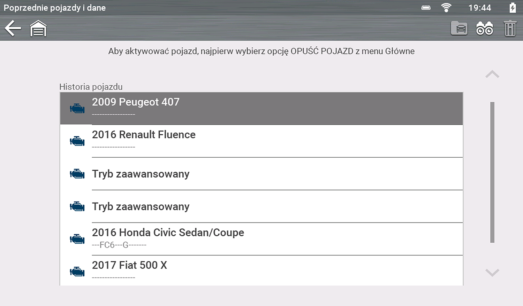Click engine icon beside 2017 Fiat 500 X
This screenshot has height=306, width=523.
coord(77,272)
